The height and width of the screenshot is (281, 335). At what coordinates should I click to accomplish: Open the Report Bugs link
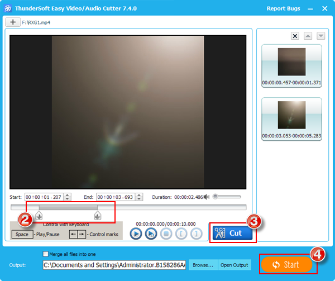(282, 8)
